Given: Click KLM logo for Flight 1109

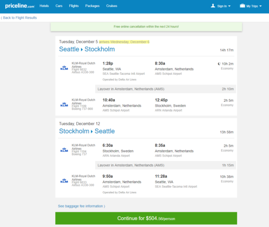Looking at the screenshot, I should (64, 105).
